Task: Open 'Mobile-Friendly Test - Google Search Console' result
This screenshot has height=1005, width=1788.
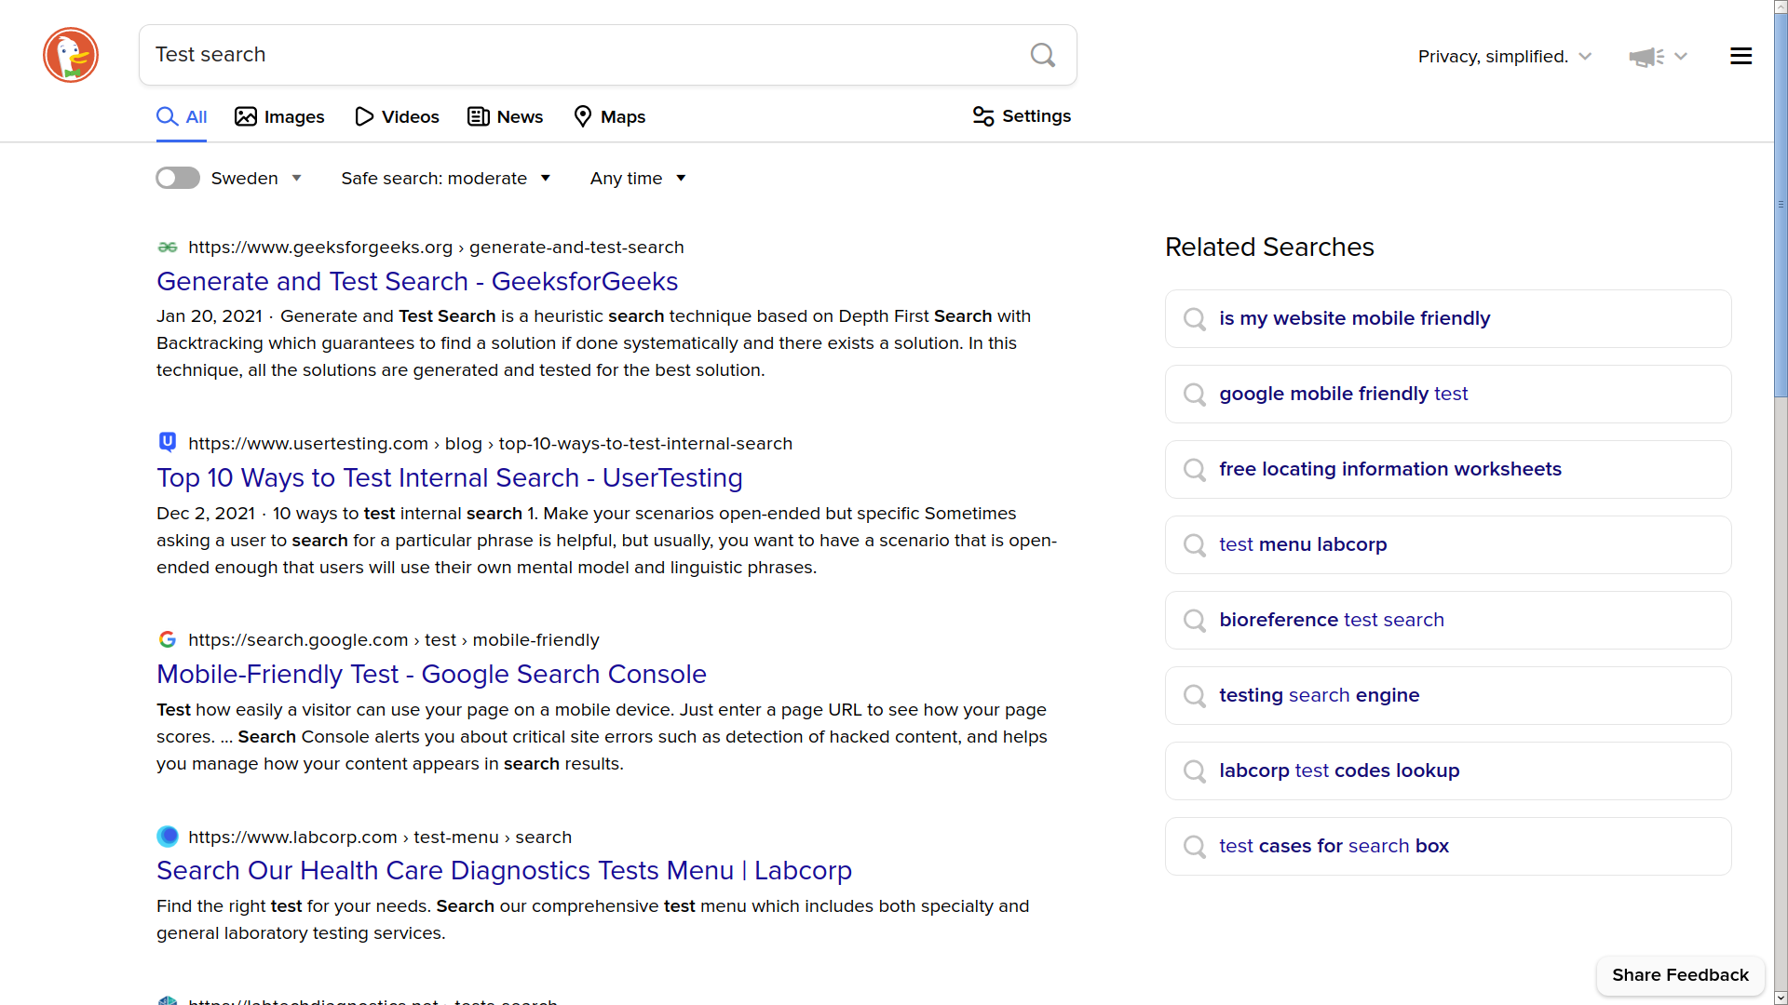Action: point(432,674)
